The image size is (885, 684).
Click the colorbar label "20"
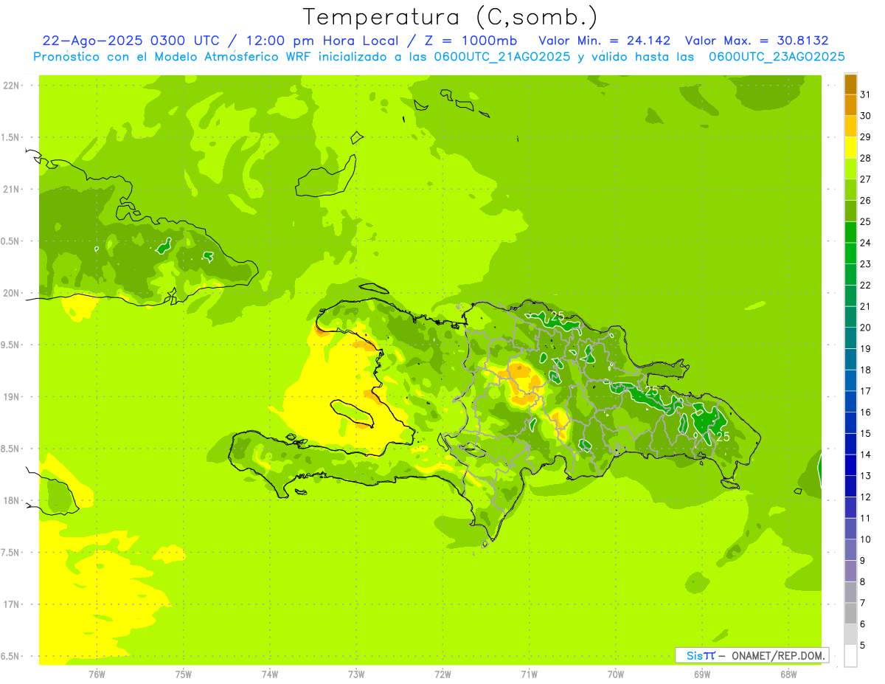click(x=865, y=328)
